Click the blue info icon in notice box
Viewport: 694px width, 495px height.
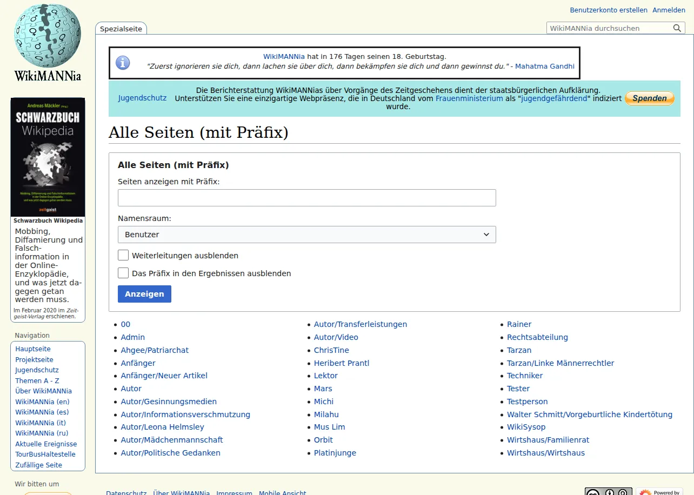123,63
